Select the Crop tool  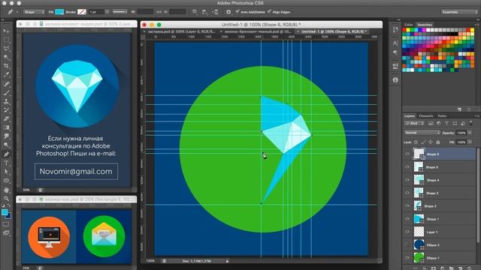click(x=6, y=66)
